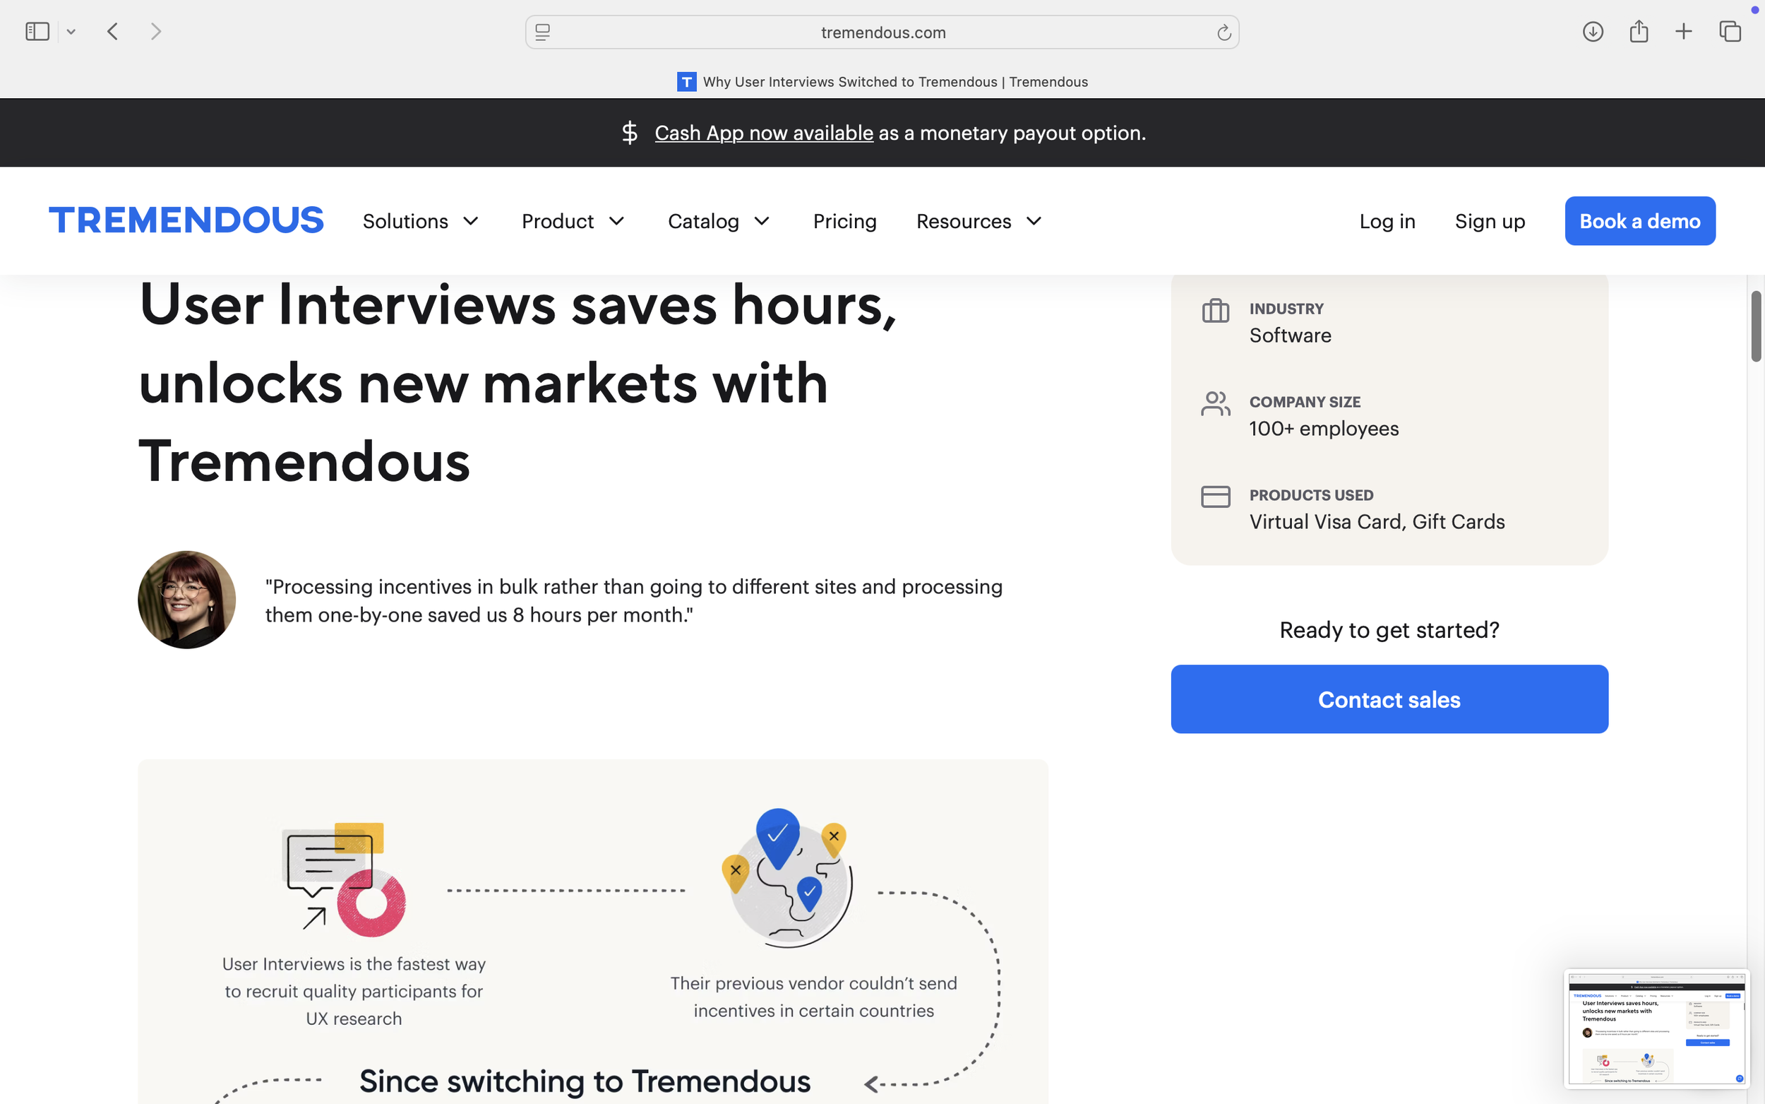Click Sign up
This screenshot has width=1765, height=1104.
pyautogui.click(x=1489, y=221)
